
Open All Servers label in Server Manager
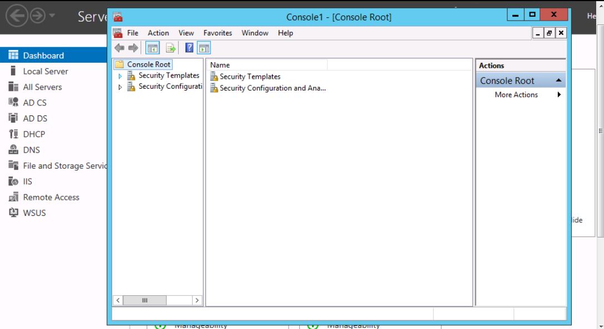tap(42, 87)
